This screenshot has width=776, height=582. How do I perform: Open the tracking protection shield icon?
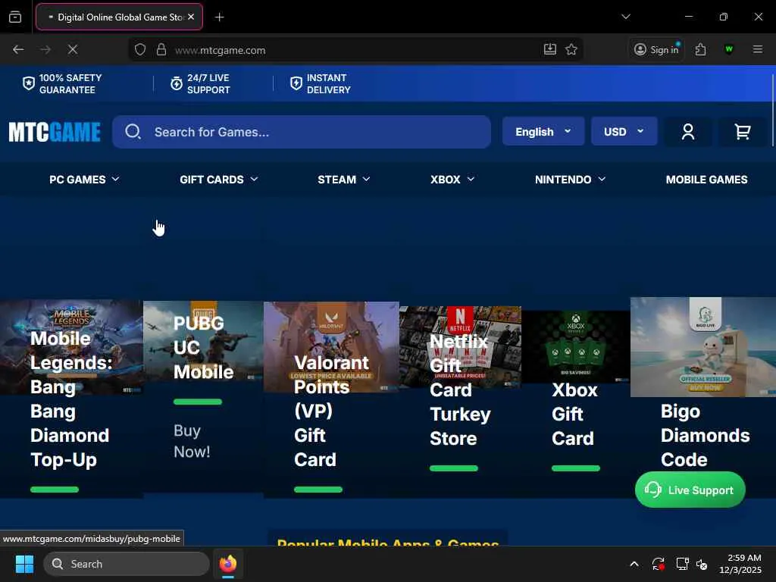140,49
